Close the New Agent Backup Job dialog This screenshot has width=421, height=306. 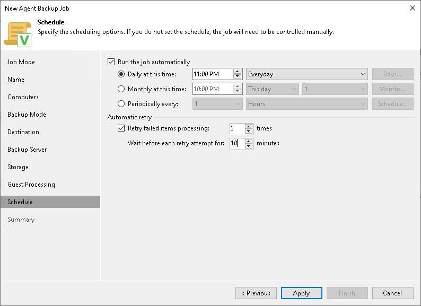(412, 8)
